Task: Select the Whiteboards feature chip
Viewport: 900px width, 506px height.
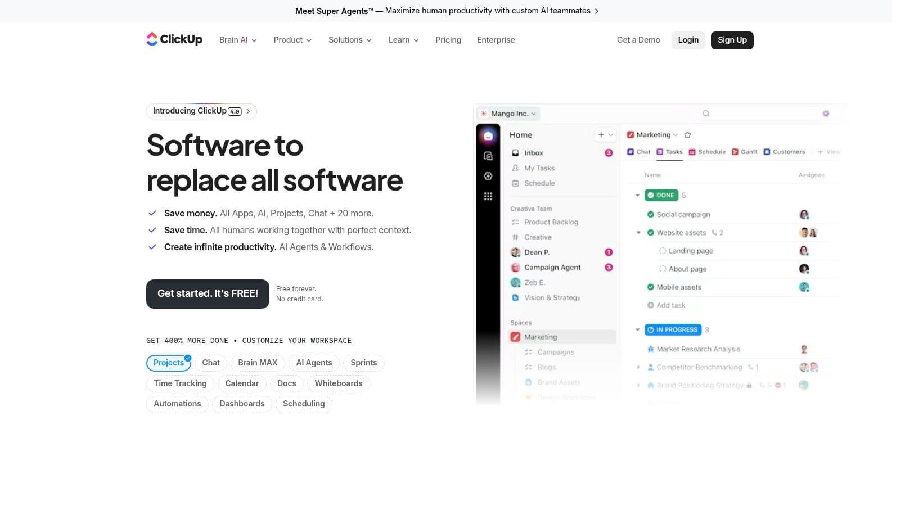Action: [338, 383]
